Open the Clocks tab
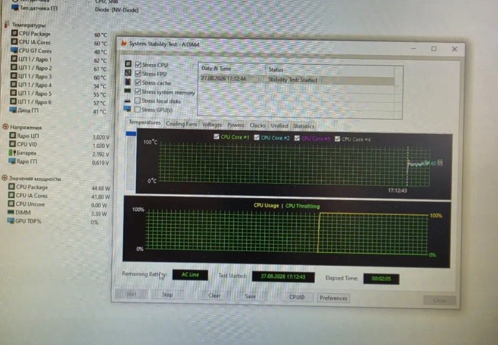Viewport: 498px width, 345px height. pyautogui.click(x=257, y=126)
